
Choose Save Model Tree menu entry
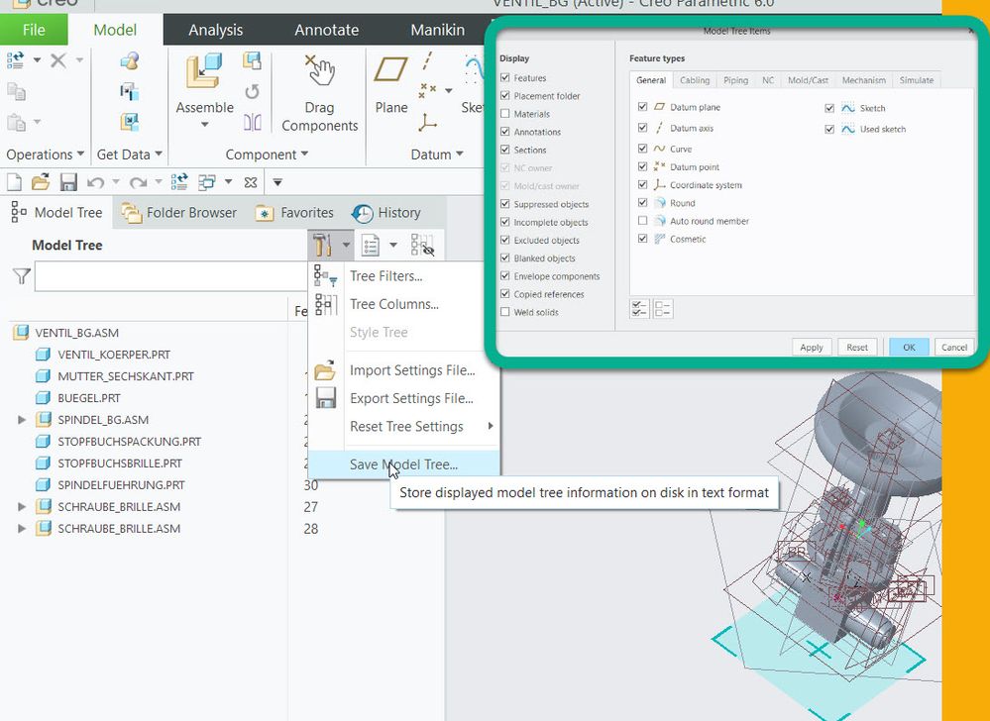click(x=404, y=464)
